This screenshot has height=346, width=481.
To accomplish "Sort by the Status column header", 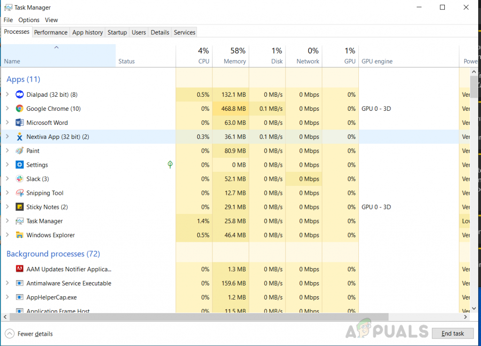I will tap(146, 56).
